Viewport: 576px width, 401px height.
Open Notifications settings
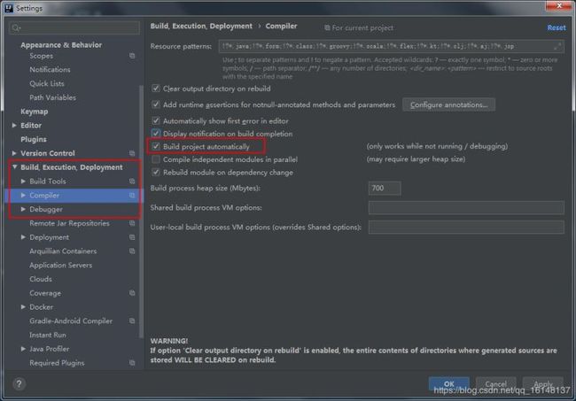(x=50, y=70)
